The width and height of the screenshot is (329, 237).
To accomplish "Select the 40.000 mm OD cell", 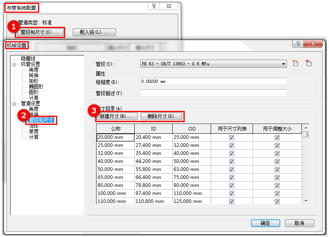I will point(191,153).
